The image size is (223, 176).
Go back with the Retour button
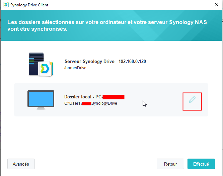(170, 164)
